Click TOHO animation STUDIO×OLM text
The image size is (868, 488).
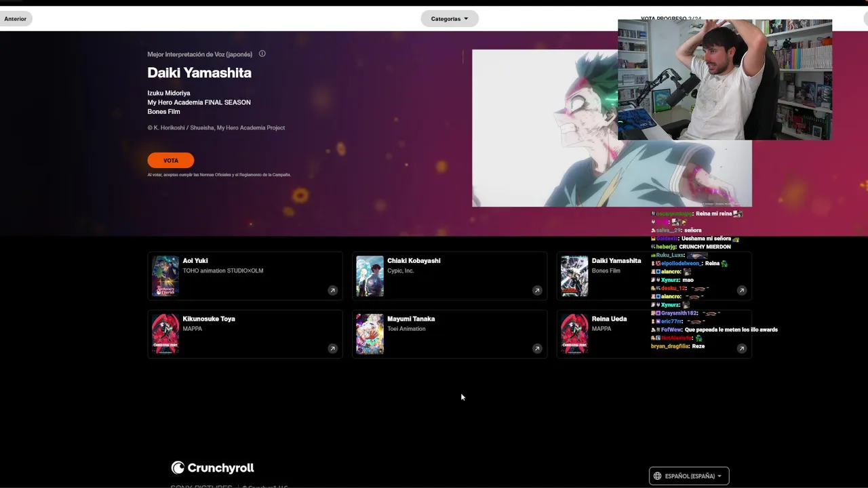(x=223, y=271)
